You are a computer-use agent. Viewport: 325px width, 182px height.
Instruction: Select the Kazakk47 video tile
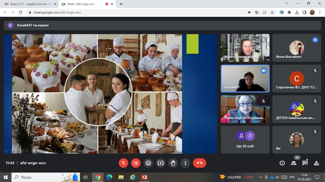click(245, 79)
